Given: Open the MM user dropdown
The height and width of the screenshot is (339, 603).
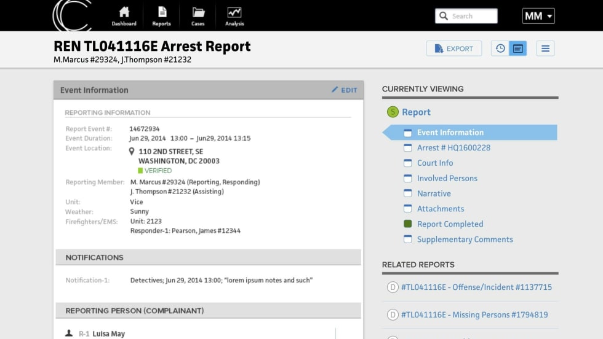Looking at the screenshot, I should 538,16.
